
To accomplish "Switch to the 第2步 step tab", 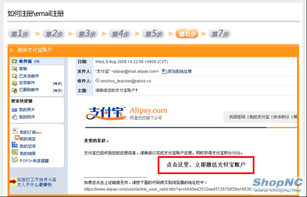I will [54, 33].
